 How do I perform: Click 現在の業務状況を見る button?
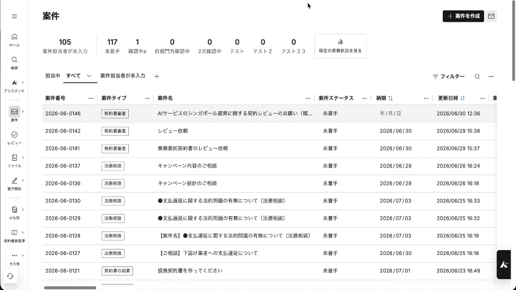tap(341, 46)
